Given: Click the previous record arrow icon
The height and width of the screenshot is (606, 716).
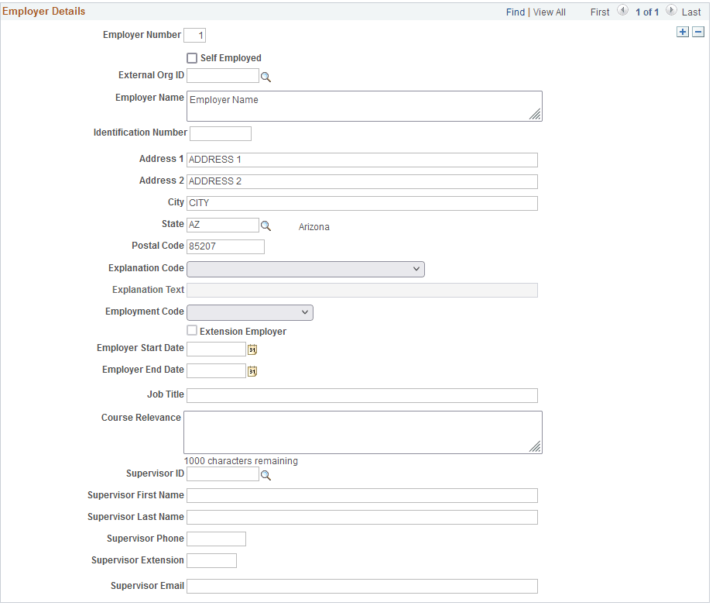Looking at the screenshot, I should pyautogui.click(x=623, y=11).
